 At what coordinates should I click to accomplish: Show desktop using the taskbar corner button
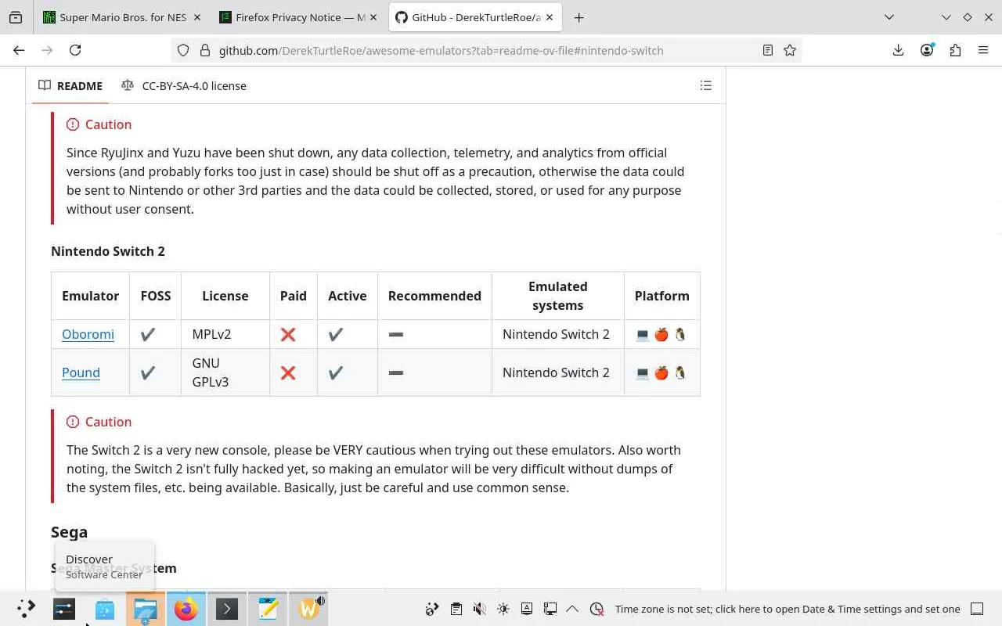point(977,609)
